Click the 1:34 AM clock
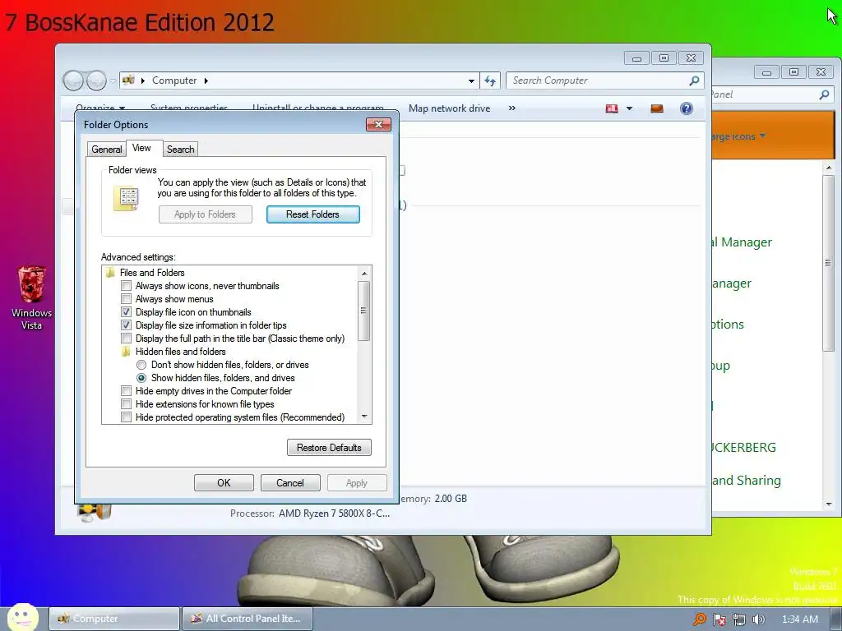842x631 pixels. pyautogui.click(x=799, y=619)
